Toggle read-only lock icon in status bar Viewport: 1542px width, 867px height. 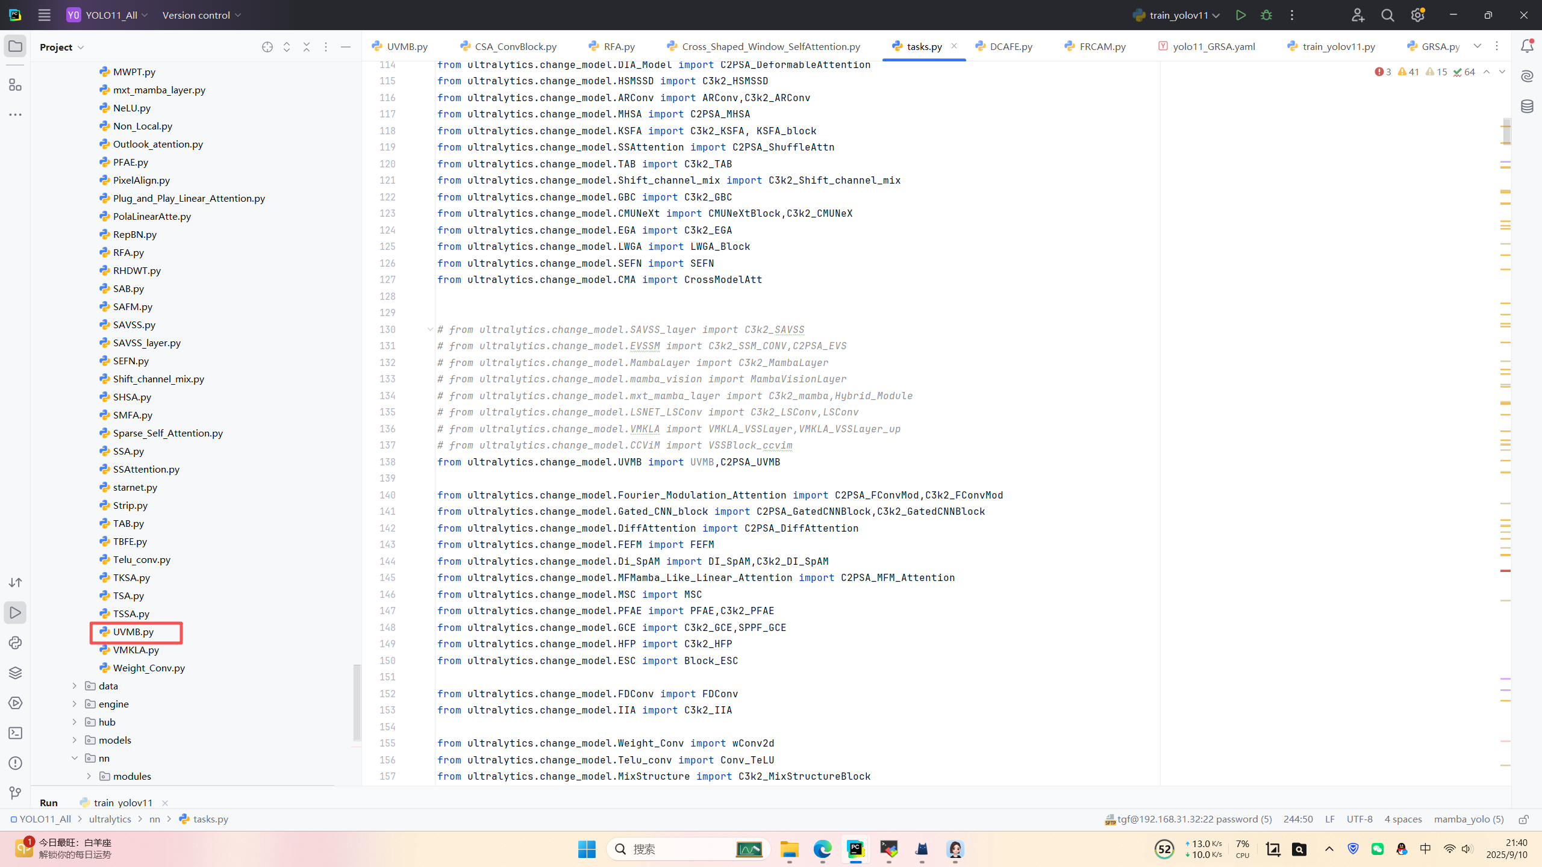point(1523,819)
